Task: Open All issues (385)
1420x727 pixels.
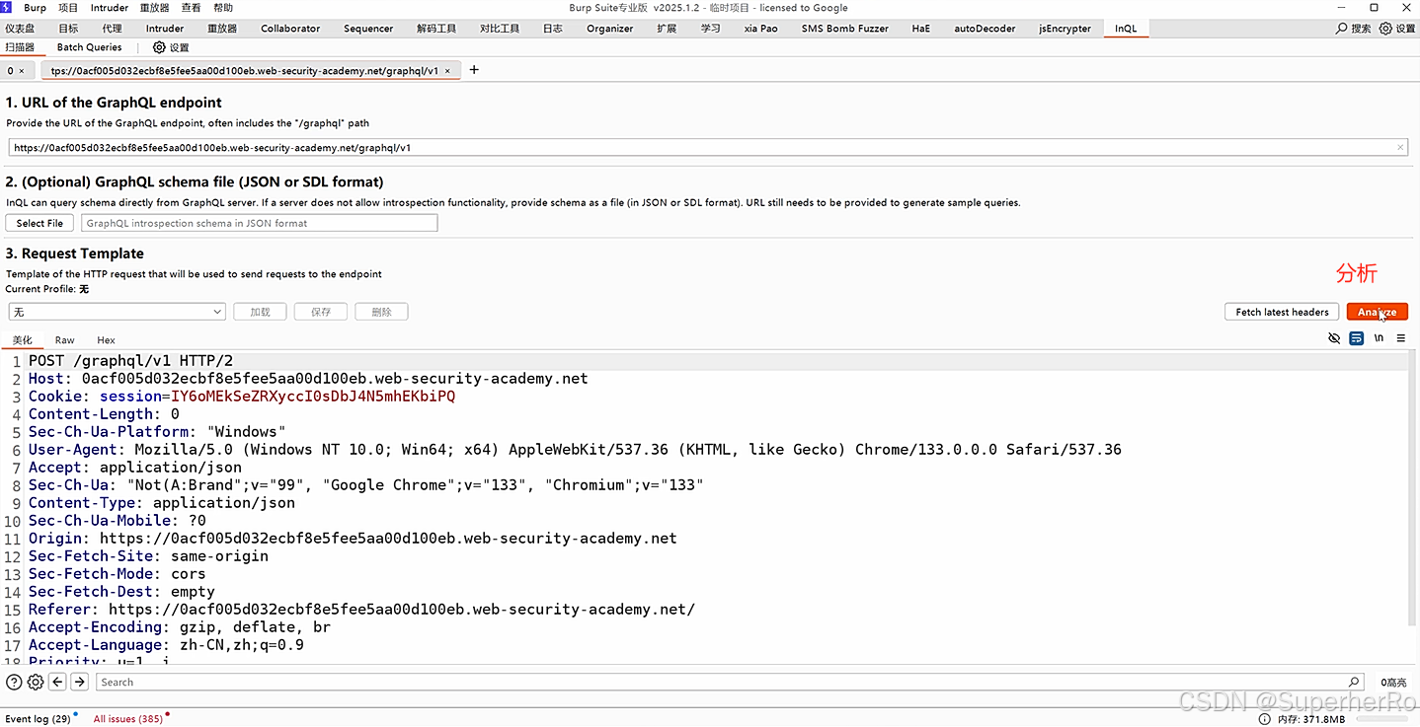Action: tap(128, 719)
